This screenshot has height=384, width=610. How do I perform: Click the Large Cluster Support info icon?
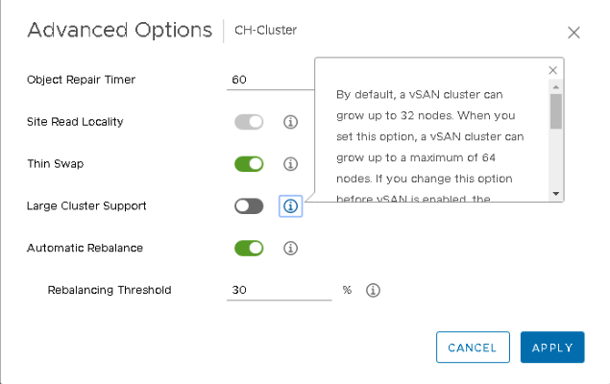tap(290, 205)
